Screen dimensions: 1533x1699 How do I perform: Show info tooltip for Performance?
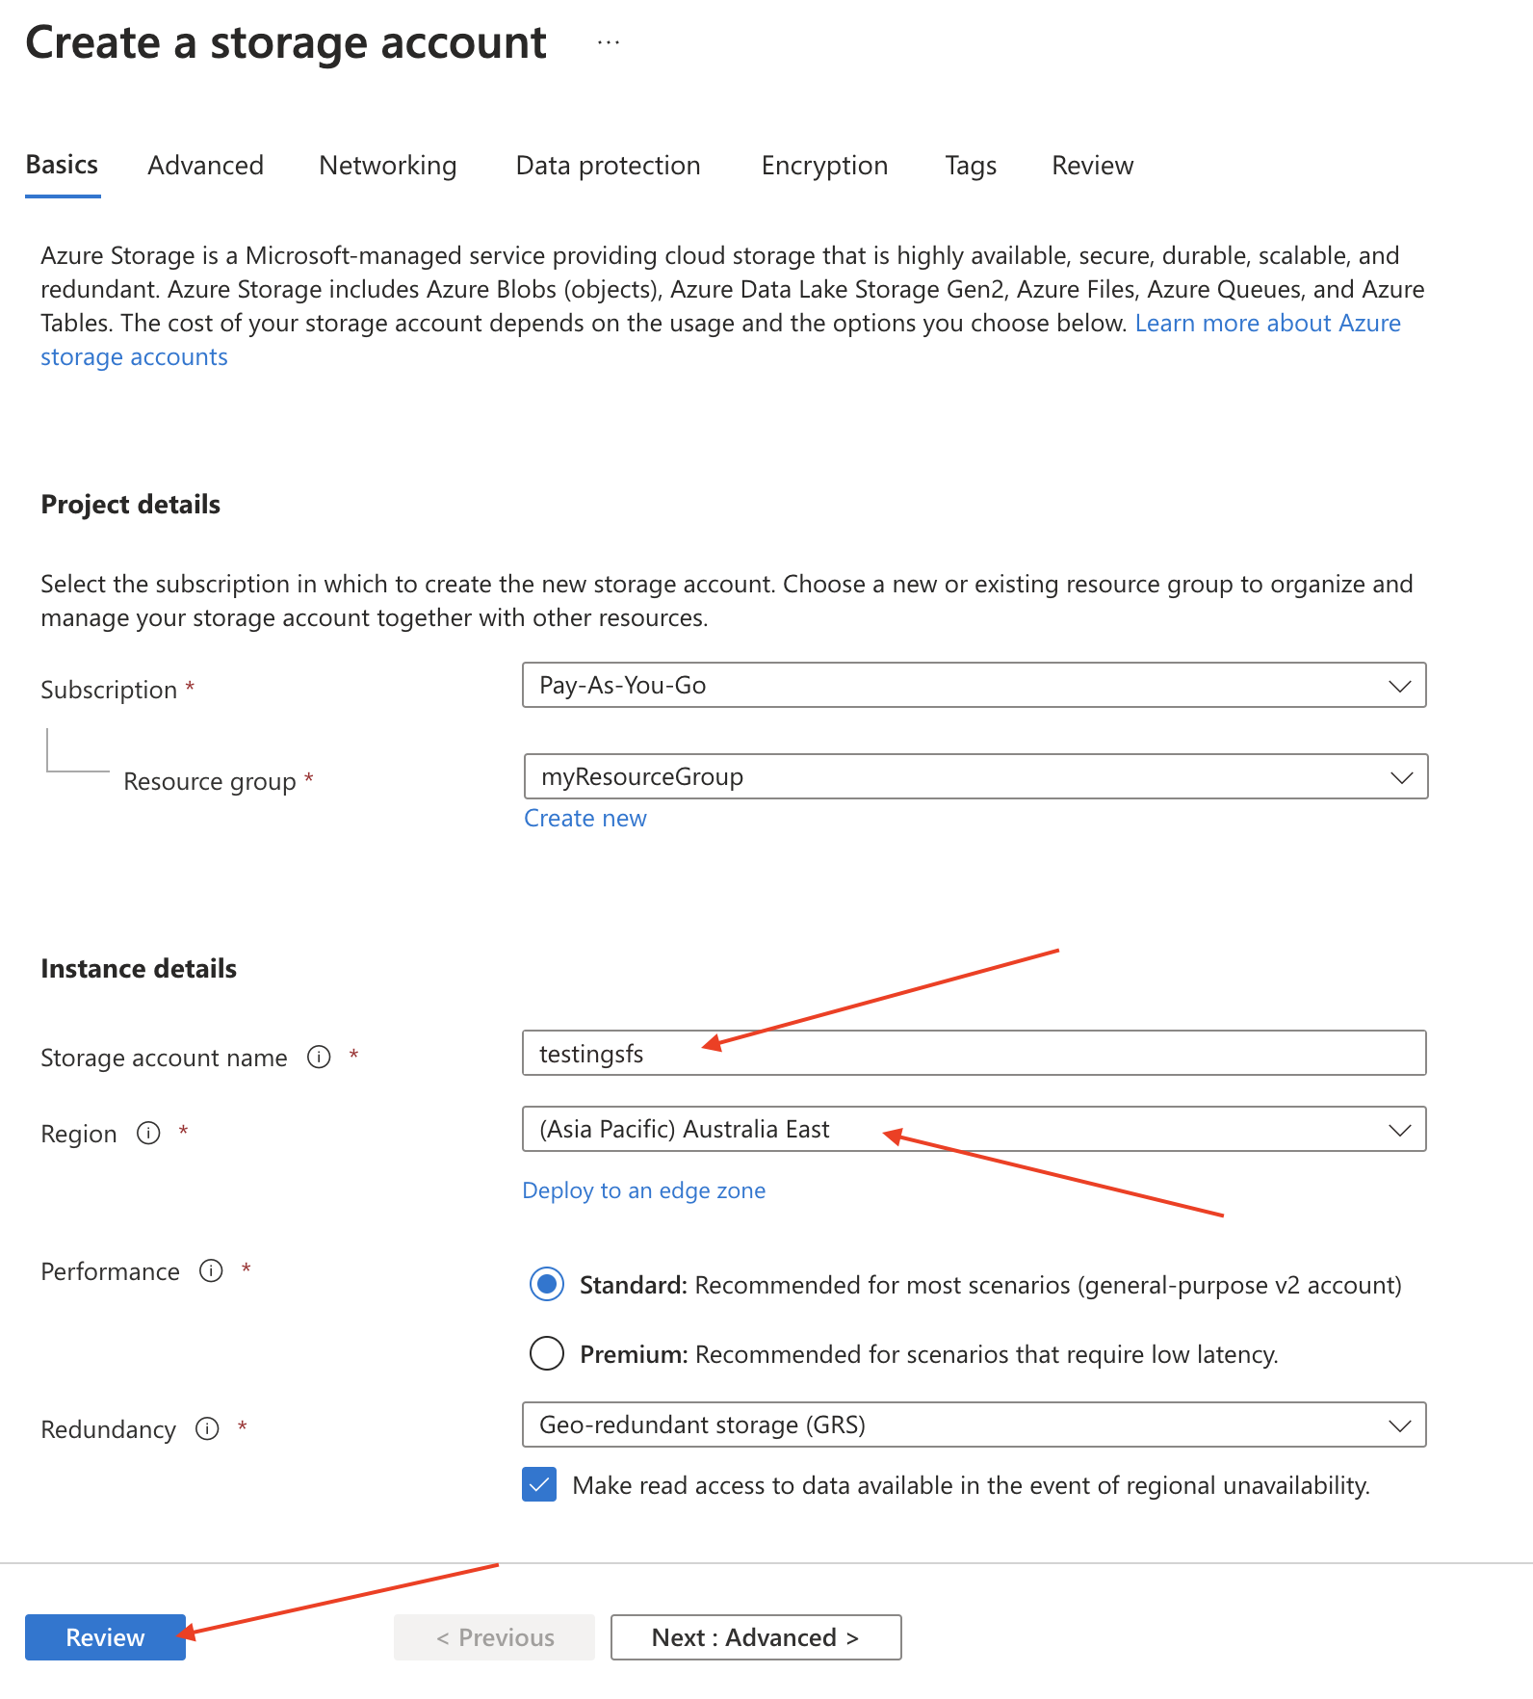click(211, 1270)
